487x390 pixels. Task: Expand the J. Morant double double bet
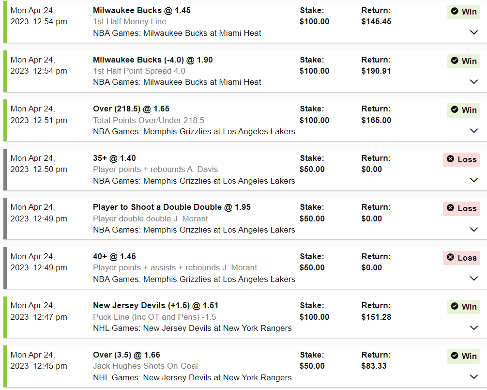474,229
